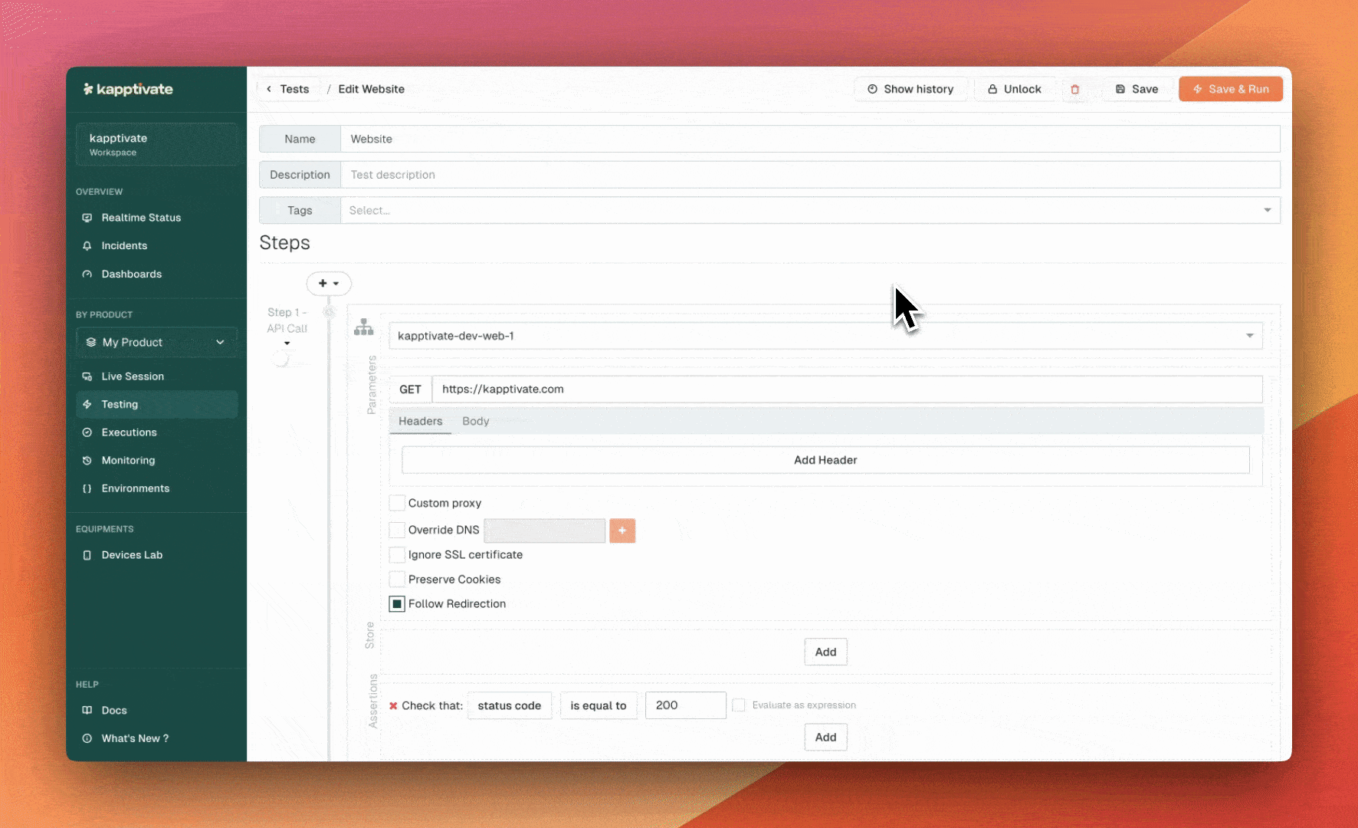Open the kapptivate-dev-web-1 agent dropdown
The image size is (1358, 828).
pyautogui.click(x=825, y=336)
